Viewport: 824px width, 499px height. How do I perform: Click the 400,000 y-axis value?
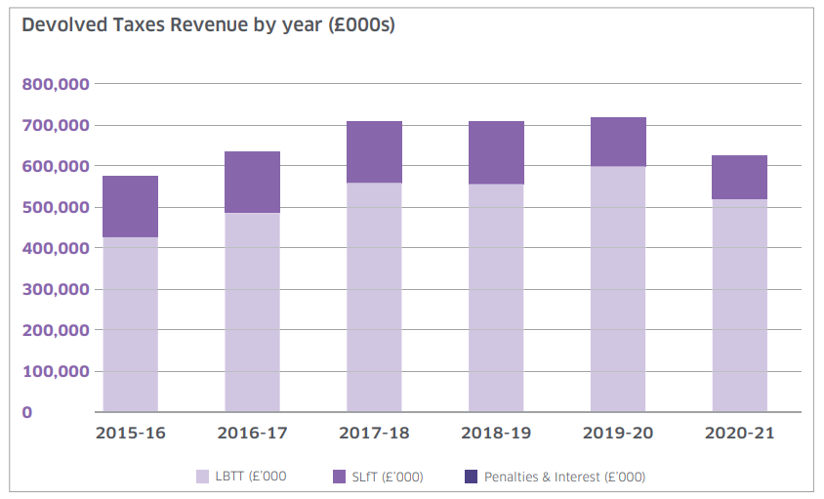point(56,248)
